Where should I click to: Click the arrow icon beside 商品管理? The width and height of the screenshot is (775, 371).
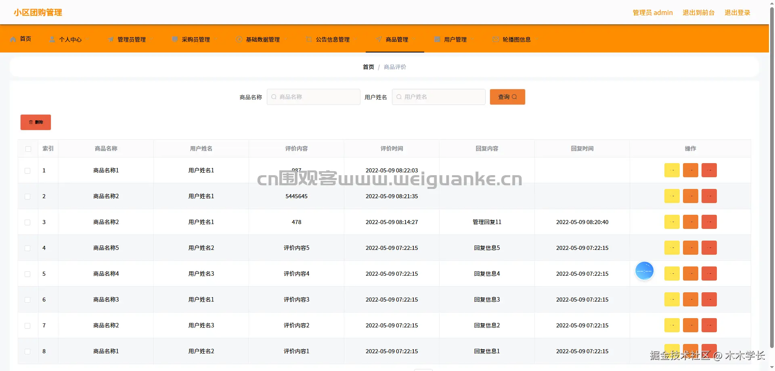tap(379, 39)
